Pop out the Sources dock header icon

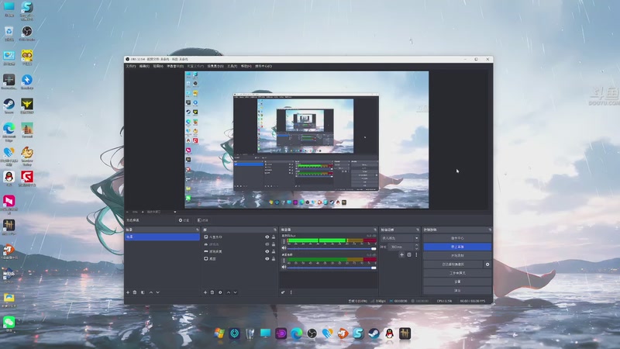(275, 230)
